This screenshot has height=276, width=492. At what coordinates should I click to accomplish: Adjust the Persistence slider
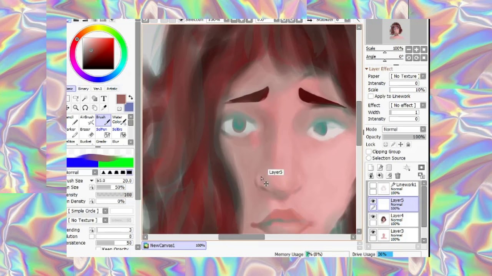[114, 243]
